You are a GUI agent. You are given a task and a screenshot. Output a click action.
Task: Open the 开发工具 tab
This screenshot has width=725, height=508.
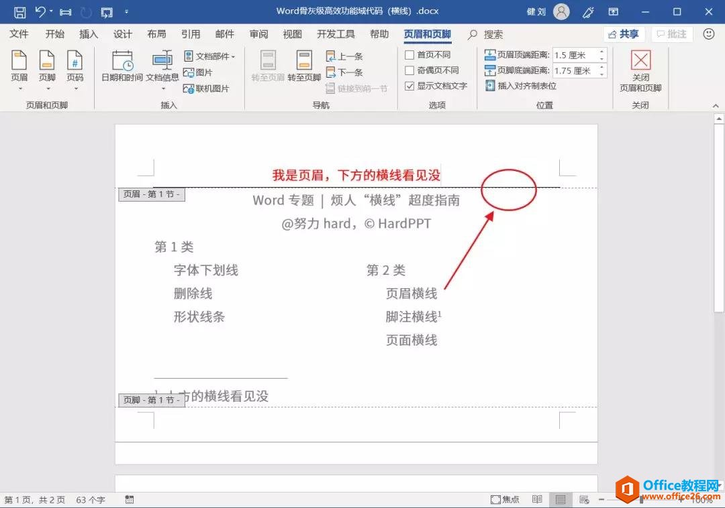[336, 34]
